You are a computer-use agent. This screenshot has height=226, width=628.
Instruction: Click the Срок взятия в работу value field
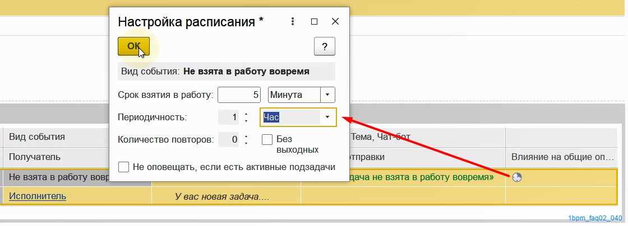[239, 95]
